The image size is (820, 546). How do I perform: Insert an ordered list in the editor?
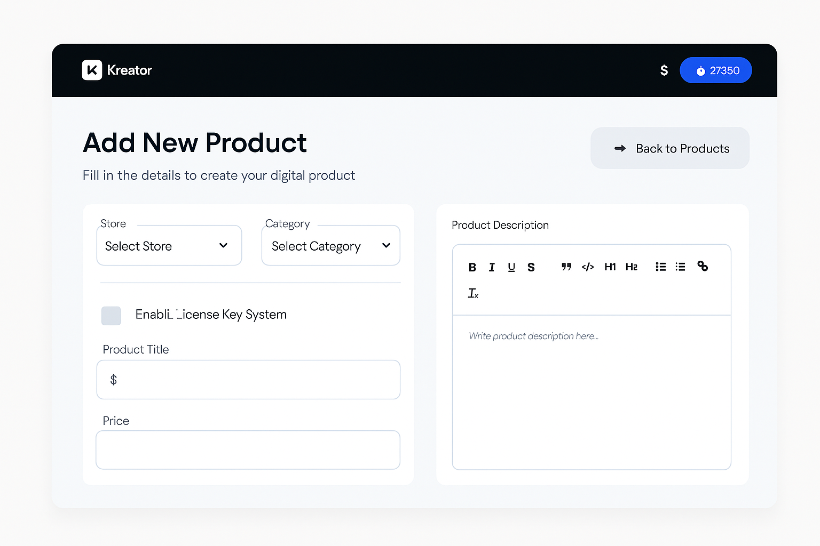(x=680, y=267)
